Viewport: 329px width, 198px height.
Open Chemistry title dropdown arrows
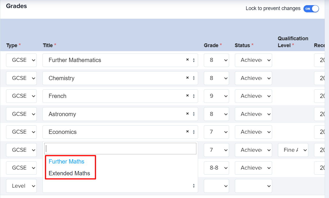click(x=194, y=78)
